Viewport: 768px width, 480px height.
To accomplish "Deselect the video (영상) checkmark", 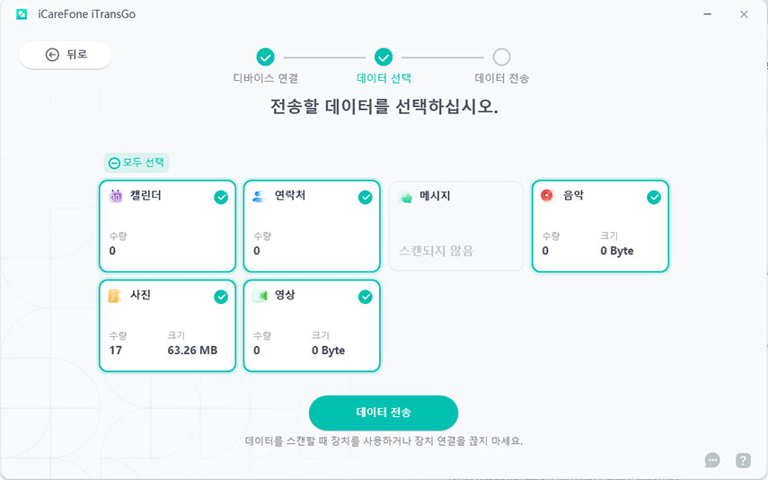I will coord(365,297).
